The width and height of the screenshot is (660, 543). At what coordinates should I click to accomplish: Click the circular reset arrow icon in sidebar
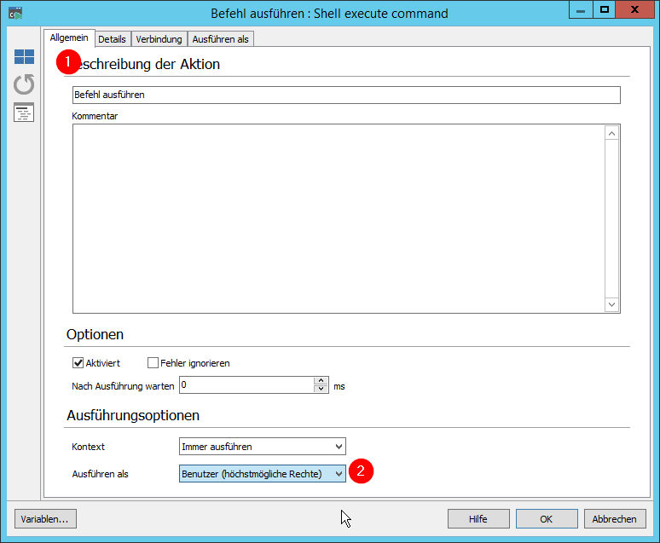(24, 84)
